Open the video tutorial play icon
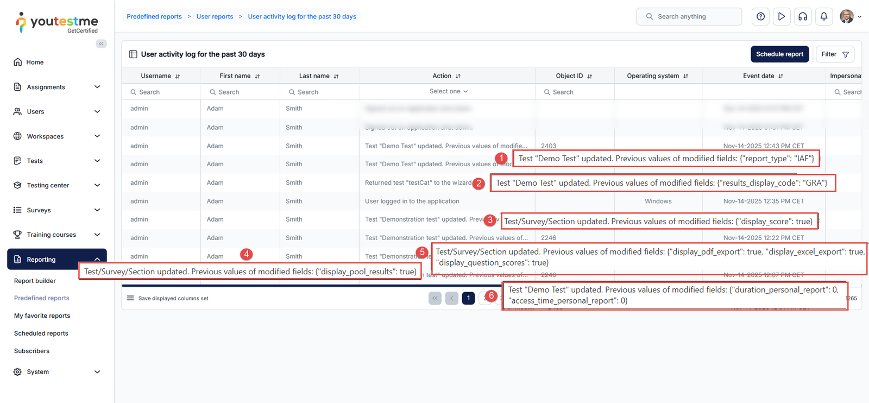The width and height of the screenshot is (869, 403). (x=782, y=17)
